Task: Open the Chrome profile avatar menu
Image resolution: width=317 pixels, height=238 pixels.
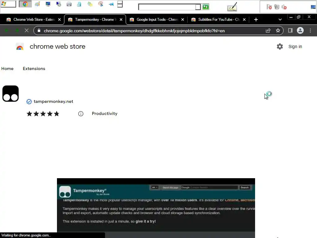Action: coord(300,31)
